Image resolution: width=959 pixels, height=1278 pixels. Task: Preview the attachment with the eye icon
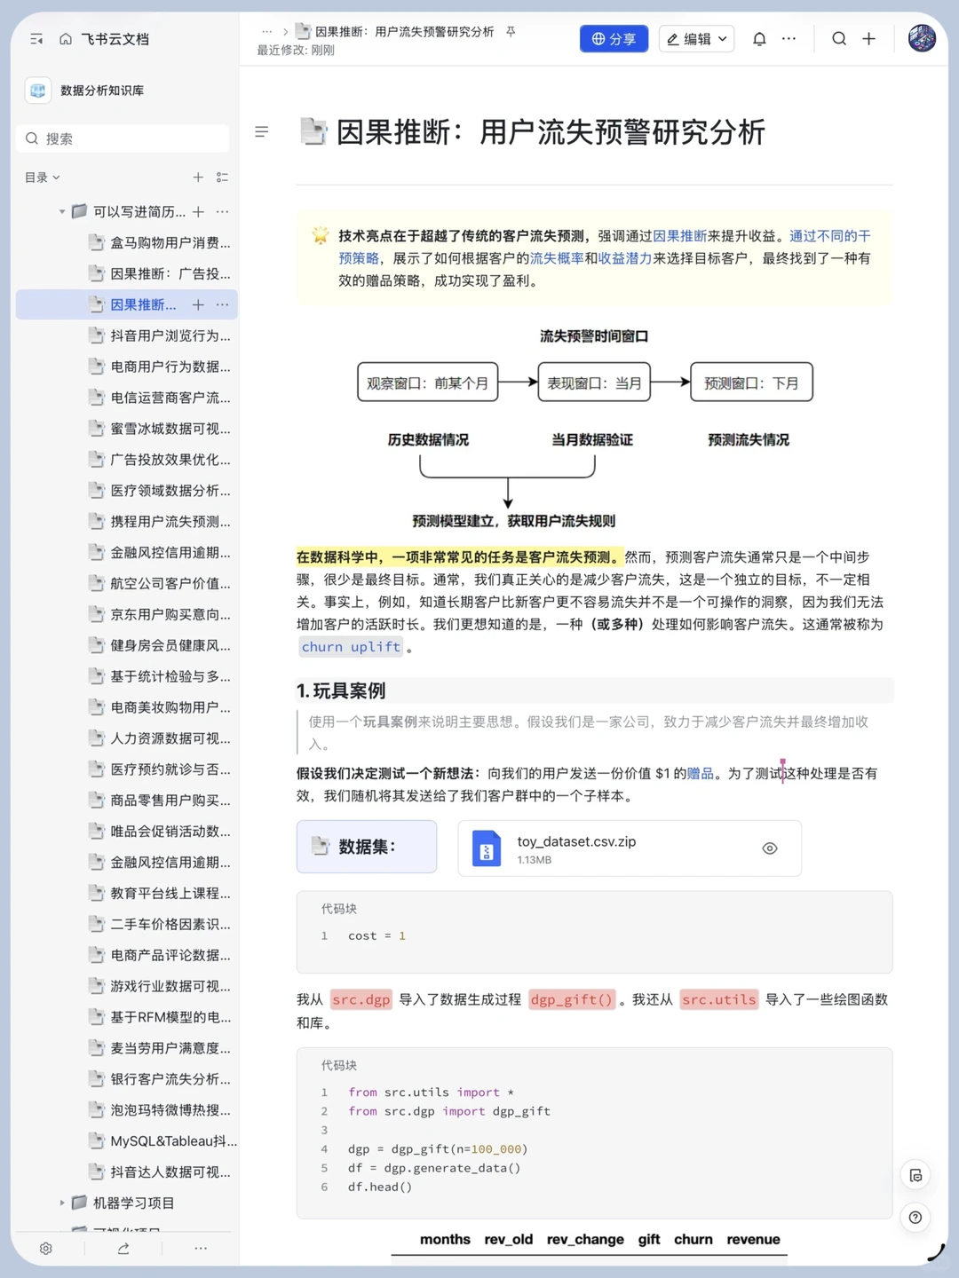770,848
